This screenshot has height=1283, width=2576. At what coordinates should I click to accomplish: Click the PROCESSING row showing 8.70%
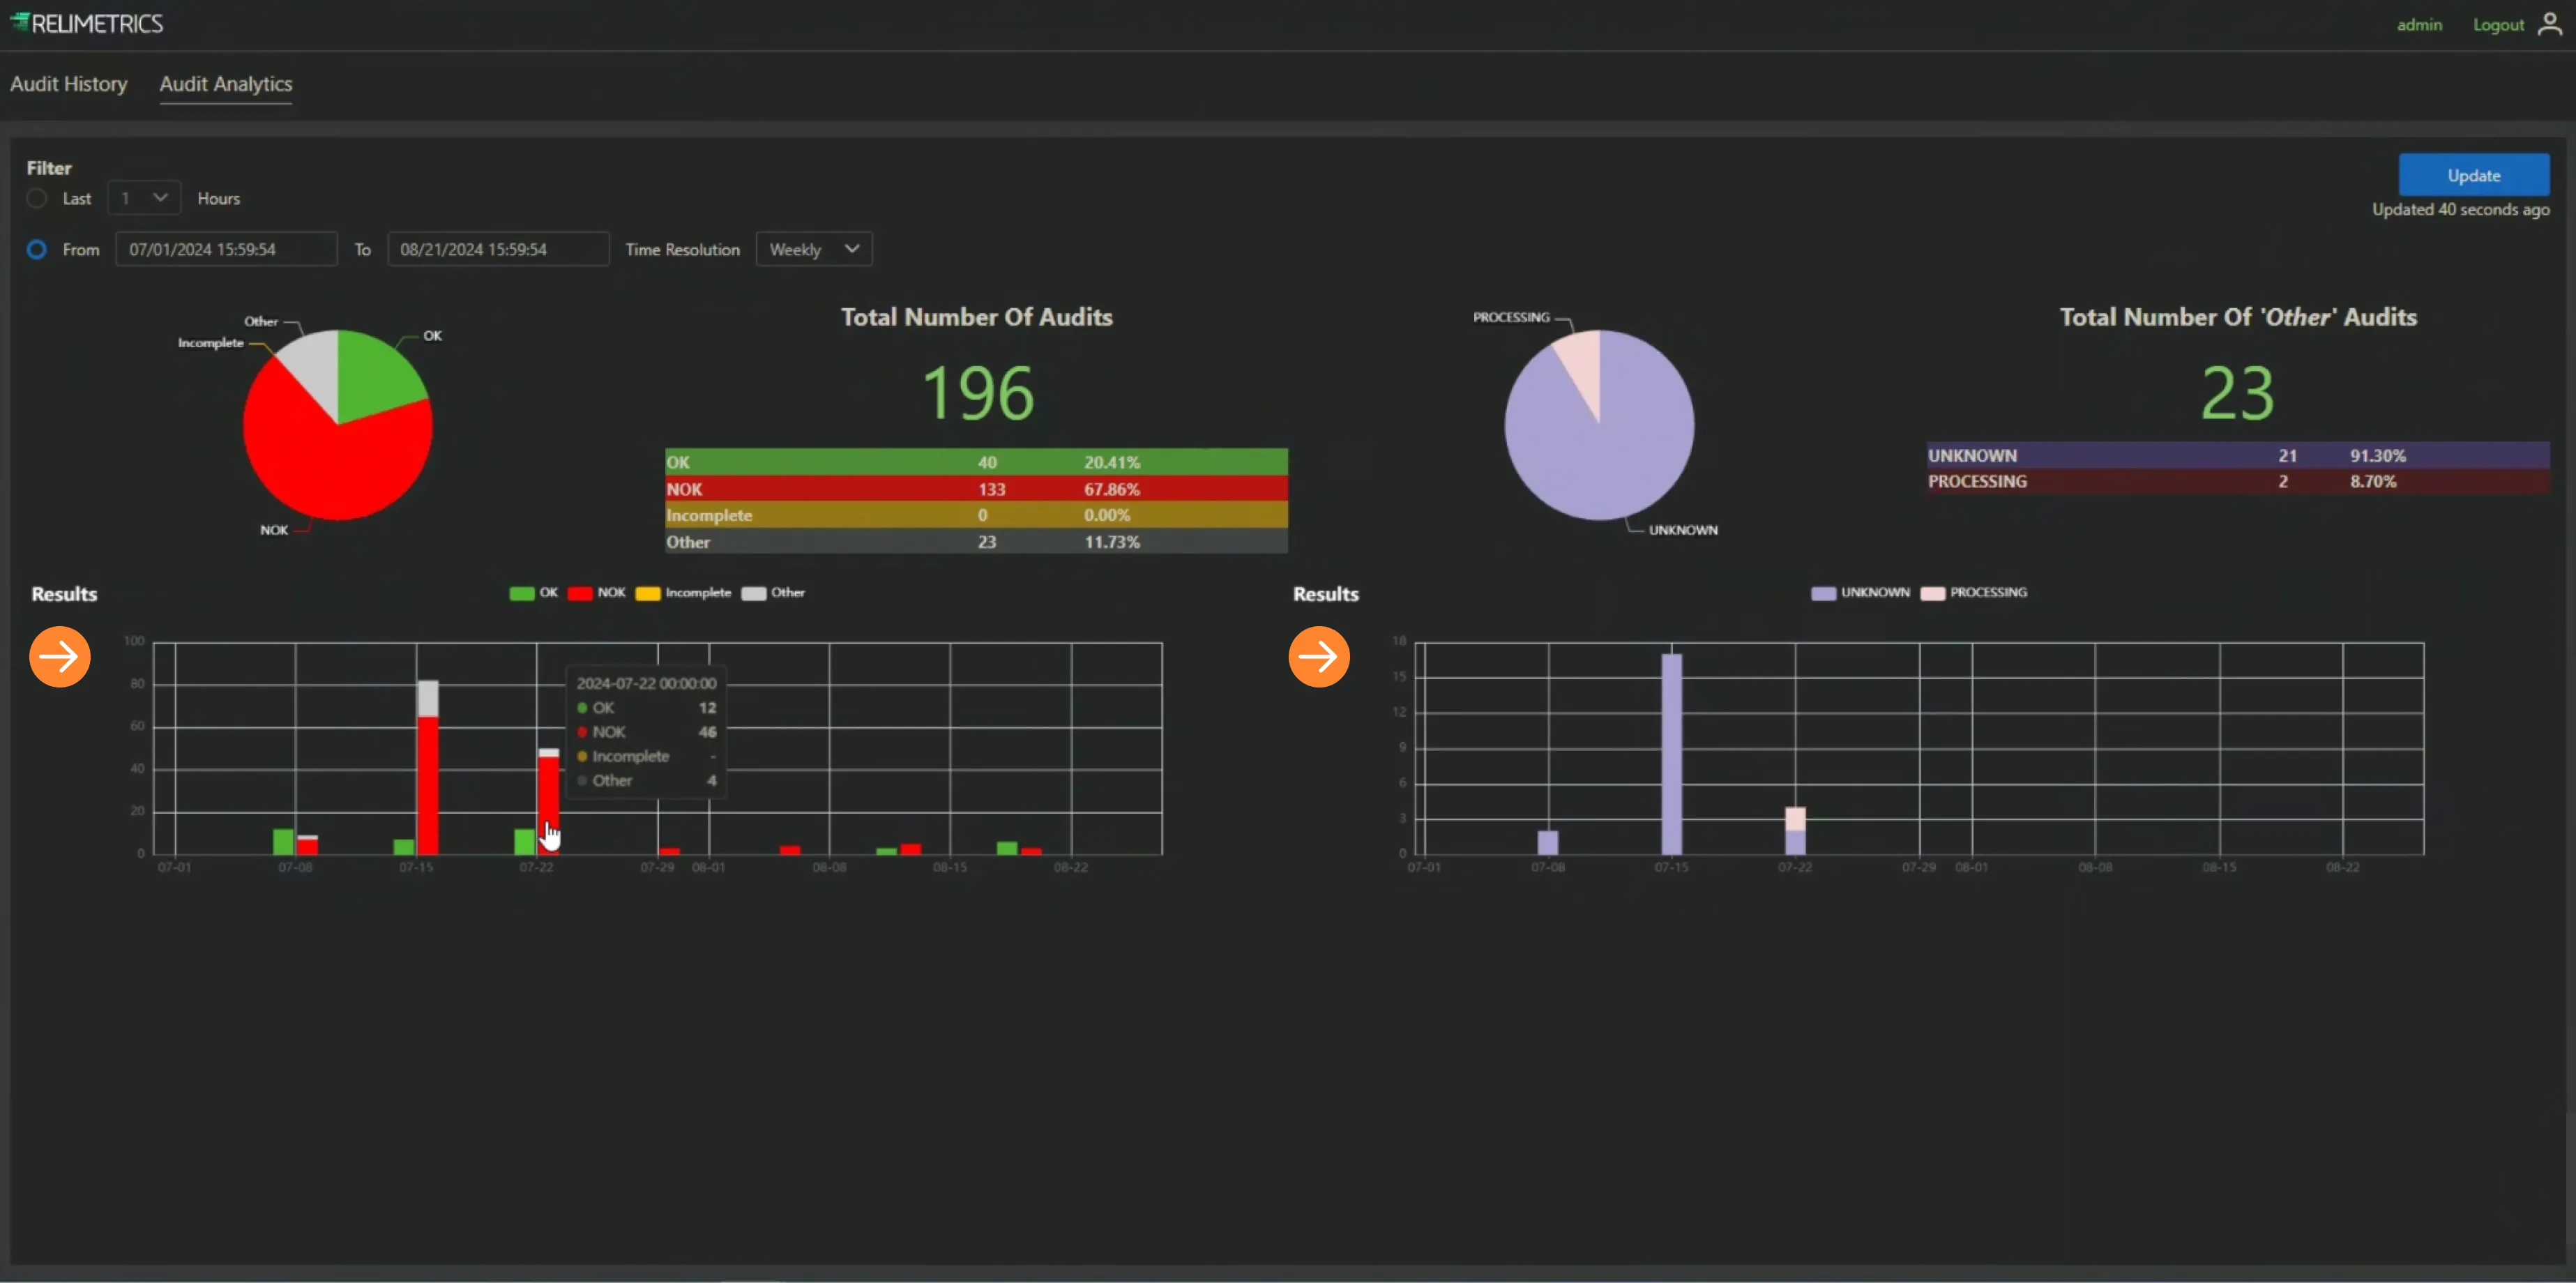point(2238,481)
